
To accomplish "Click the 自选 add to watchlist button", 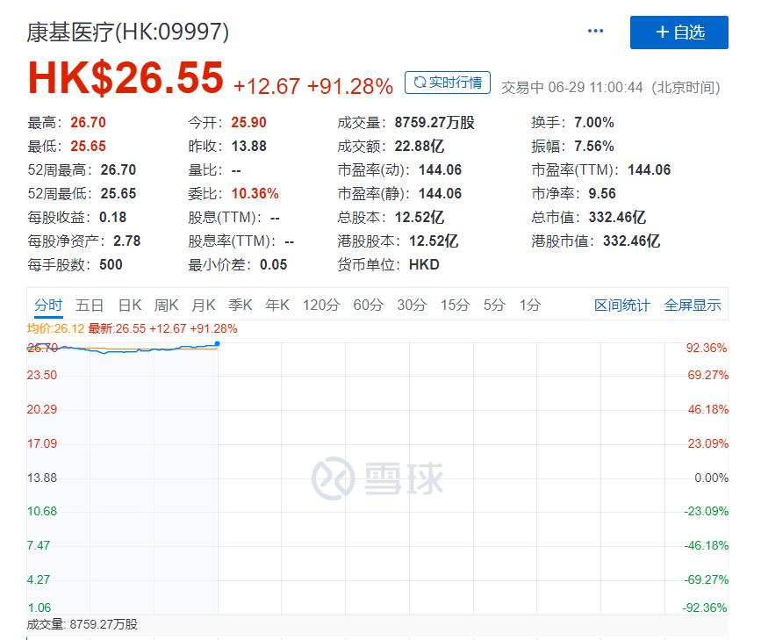I will point(678,32).
